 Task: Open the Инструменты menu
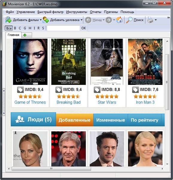coord(77,12)
